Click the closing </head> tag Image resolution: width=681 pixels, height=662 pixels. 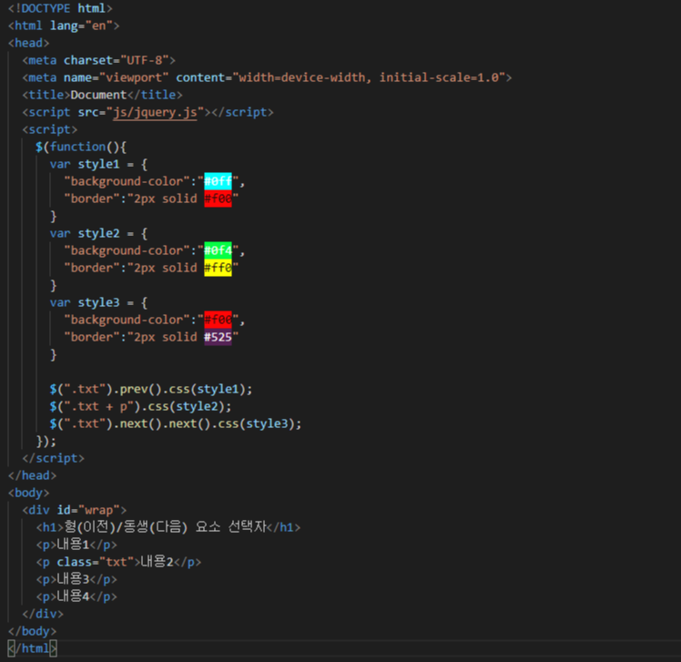tap(32, 475)
